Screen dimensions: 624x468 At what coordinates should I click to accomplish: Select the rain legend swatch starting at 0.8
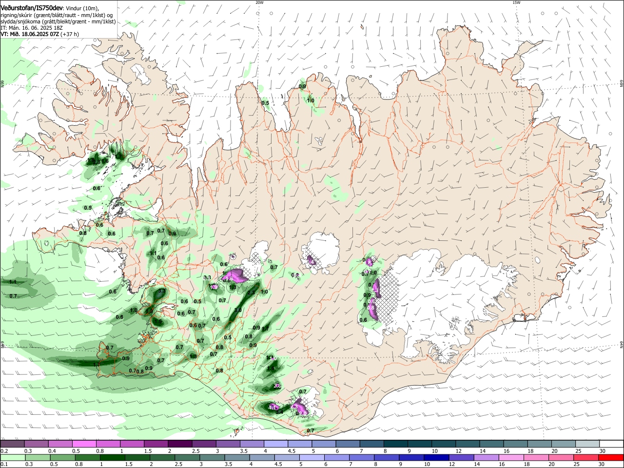87,457
